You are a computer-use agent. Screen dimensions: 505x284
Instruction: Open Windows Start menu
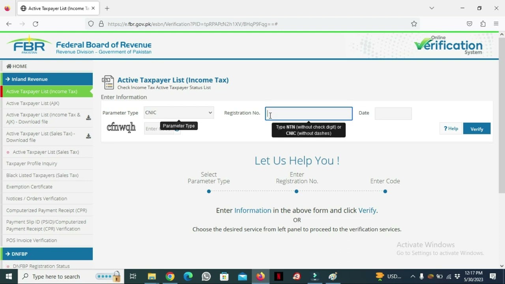tap(9, 277)
